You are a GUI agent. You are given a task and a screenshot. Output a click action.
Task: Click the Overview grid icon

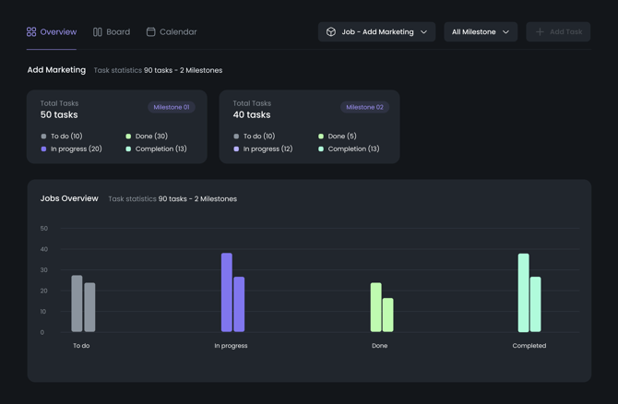point(31,32)
